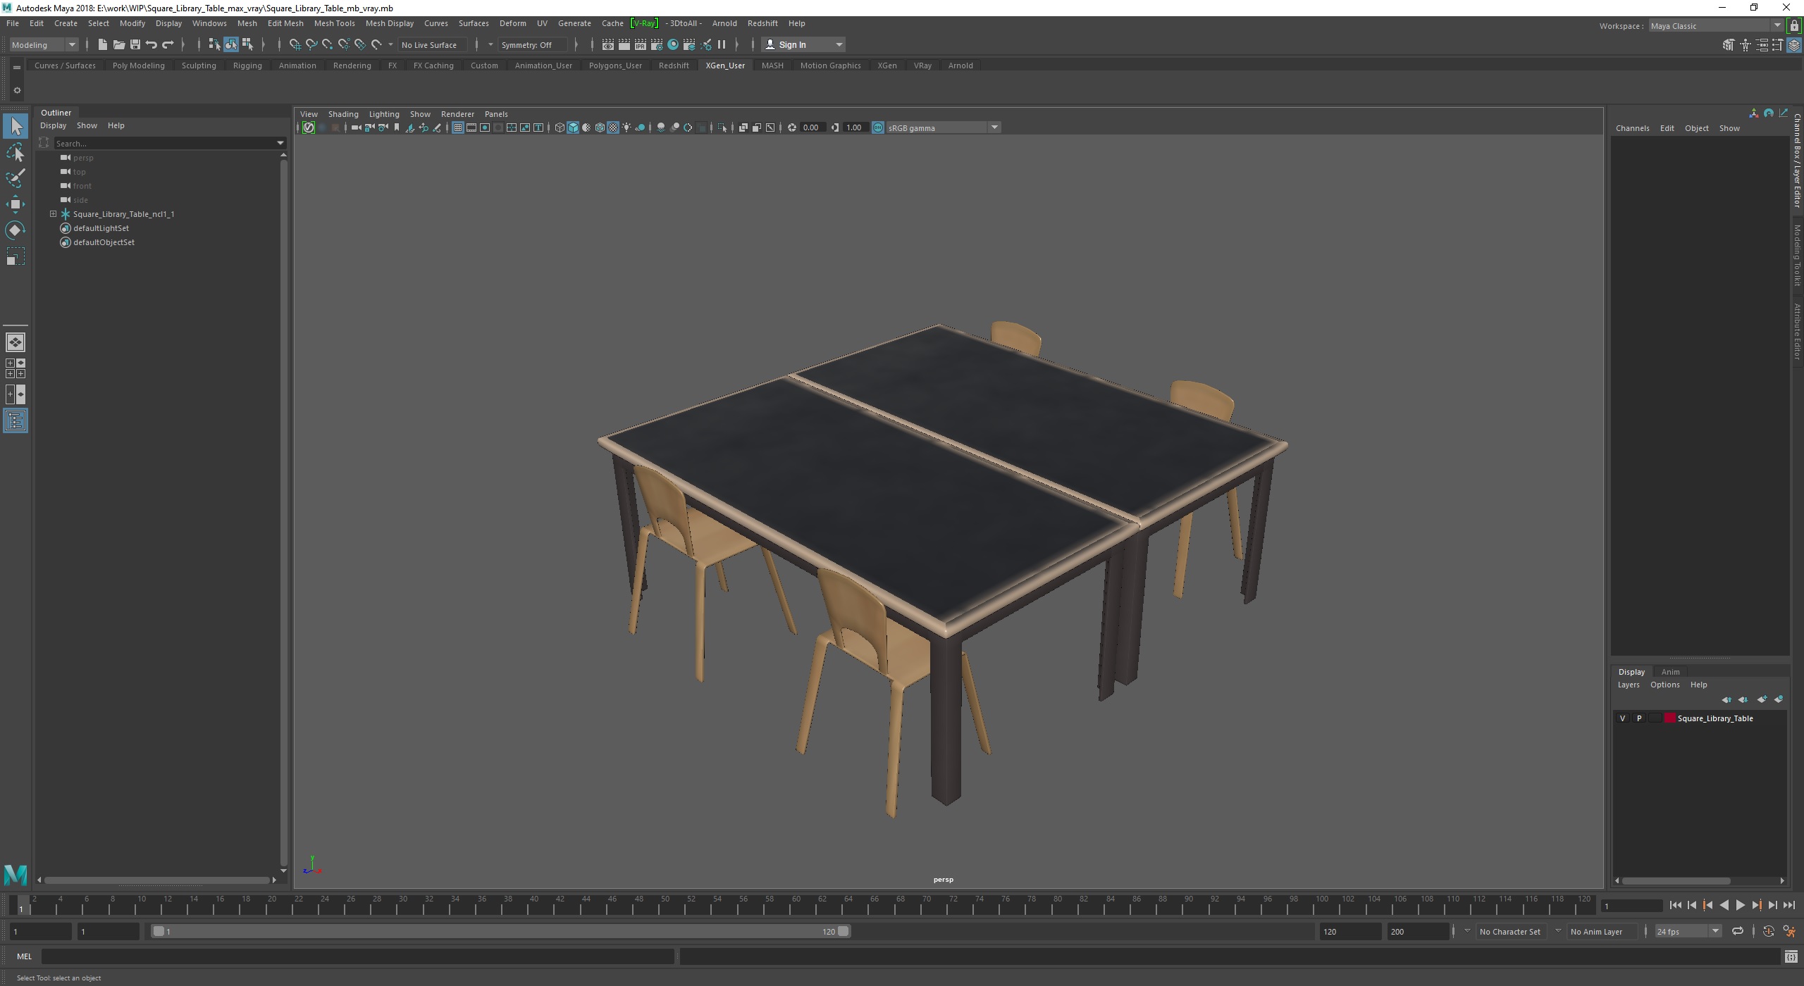Activate the Rotate tool
Screen dimensions: 1804x986
[x=15, y=230]
